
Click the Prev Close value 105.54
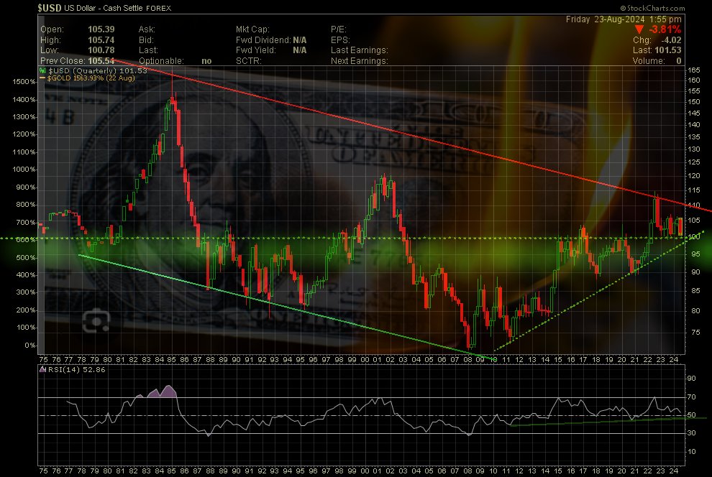click(101, 61)
